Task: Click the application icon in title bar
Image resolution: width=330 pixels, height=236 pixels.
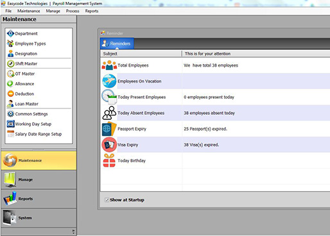Action: pos(3,3)
